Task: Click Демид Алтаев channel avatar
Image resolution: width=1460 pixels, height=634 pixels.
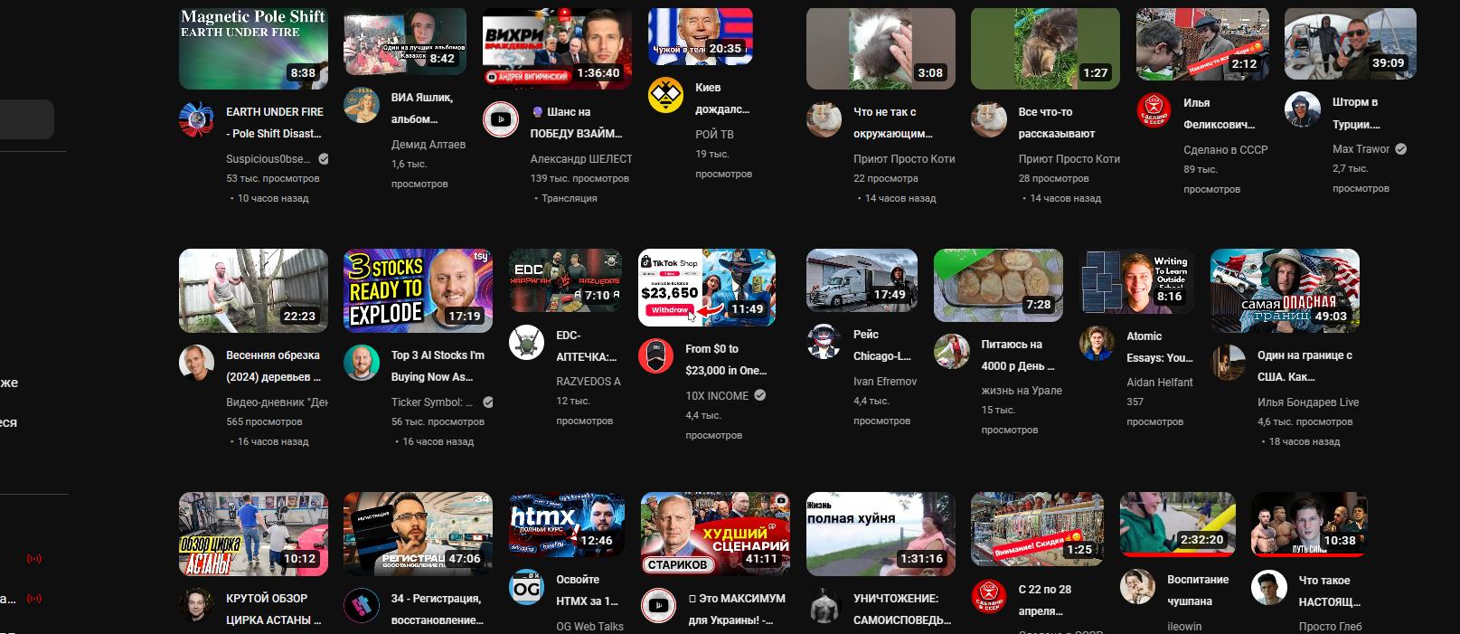Action: (361, 105)
